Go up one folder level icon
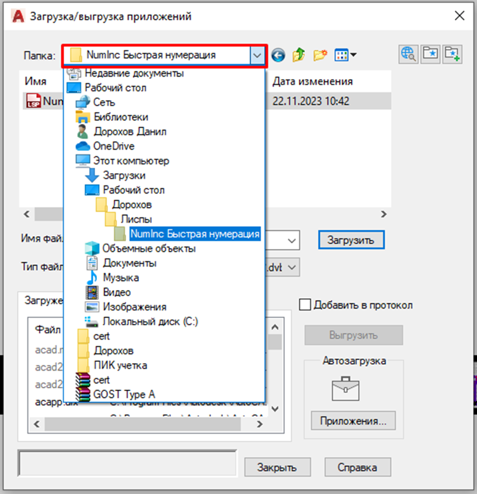The image size is (477, 494). (298, 55)
